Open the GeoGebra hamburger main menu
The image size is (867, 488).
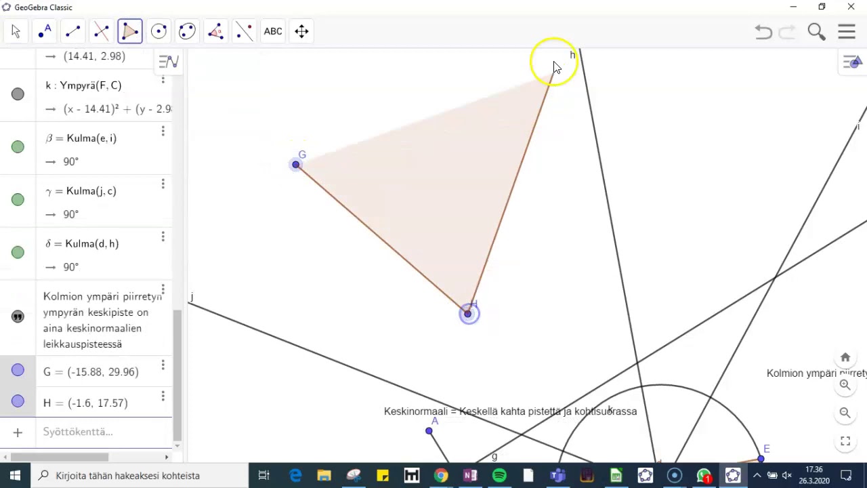tap(847, 32)
